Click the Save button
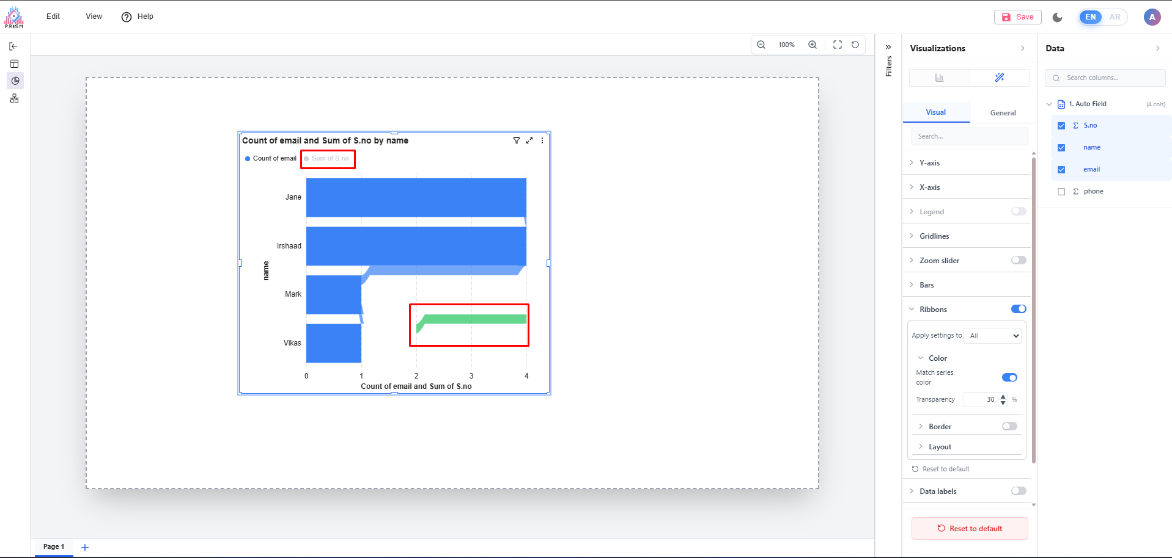This screenshot has width=1172, height=558. pyautogui.click(x=1018, y=17)
